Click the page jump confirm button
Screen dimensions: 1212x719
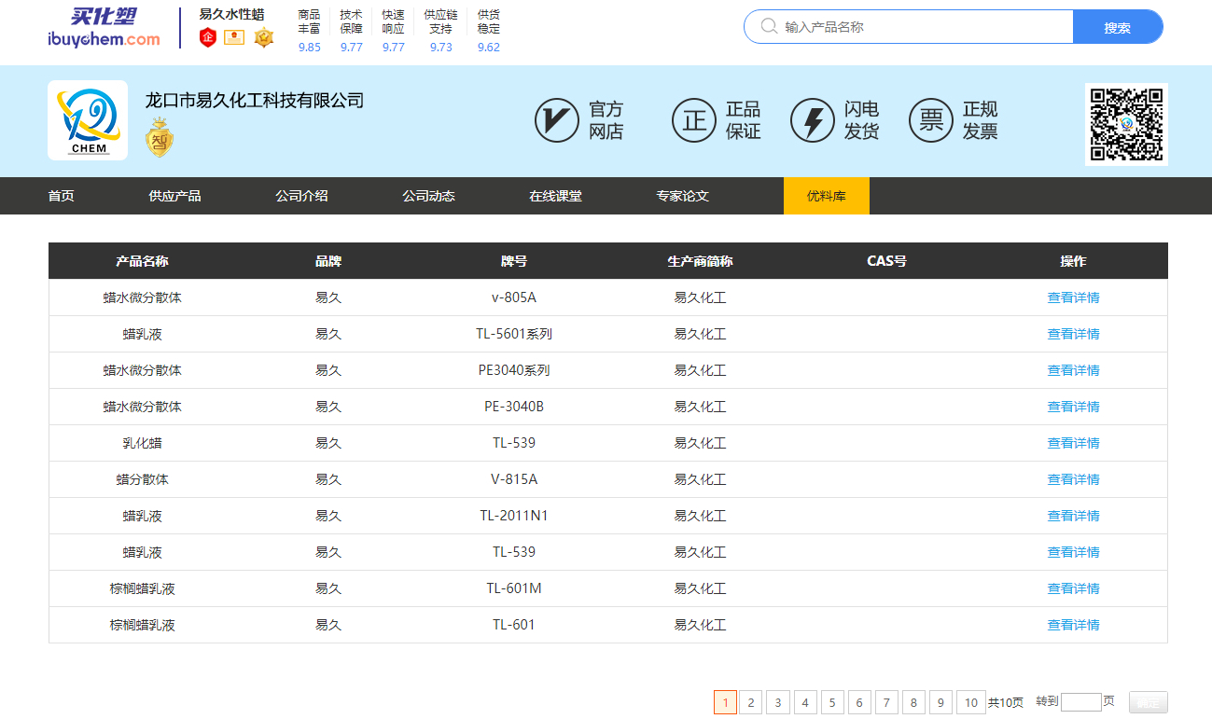pyautogui.click(x=1148, y=703)
